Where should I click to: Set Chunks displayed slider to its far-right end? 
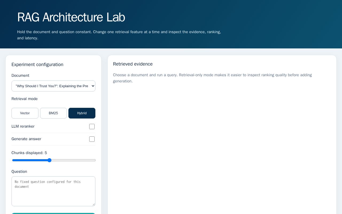(x=95, y=160)
